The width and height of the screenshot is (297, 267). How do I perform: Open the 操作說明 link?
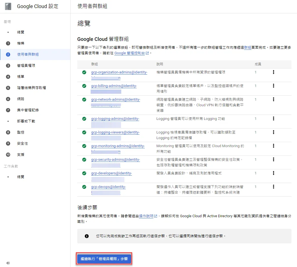coord(146,216)
